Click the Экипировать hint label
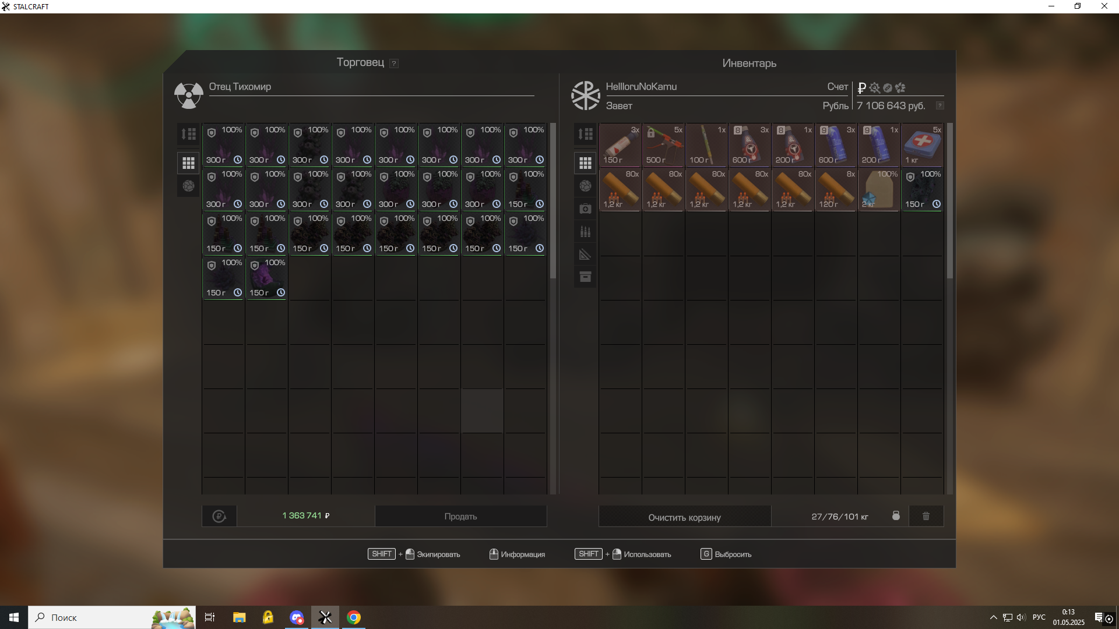Image resolution: width=1119 pixels, height=629 pixels. (438, 554)
